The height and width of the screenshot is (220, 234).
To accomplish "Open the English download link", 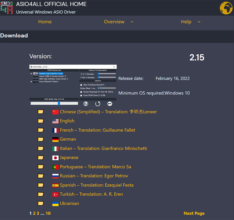I will (x=67, y=121).
